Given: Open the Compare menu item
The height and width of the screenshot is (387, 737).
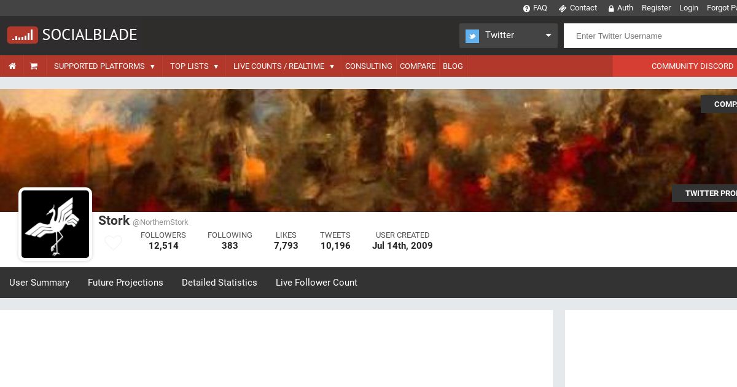Looking at the screenshot, I should coord(418,66).
